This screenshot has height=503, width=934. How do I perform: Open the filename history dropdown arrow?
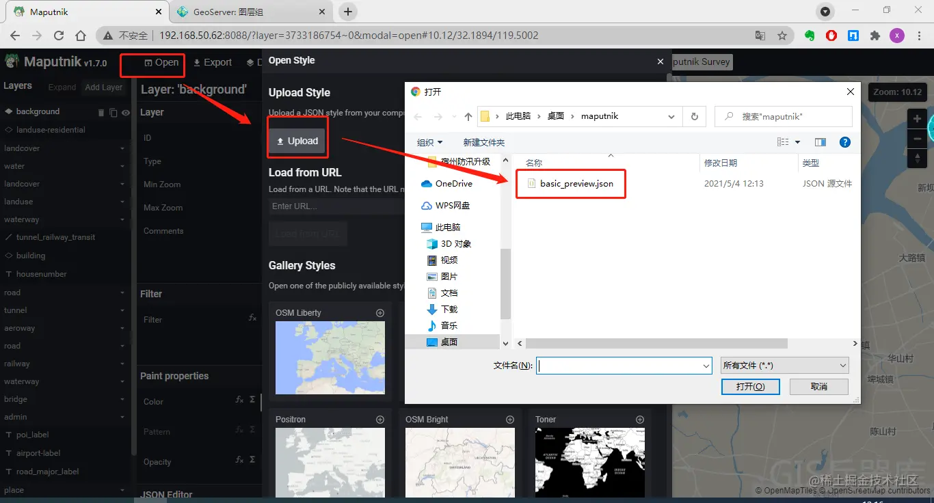pyautogui.click(x=706, y=366)
